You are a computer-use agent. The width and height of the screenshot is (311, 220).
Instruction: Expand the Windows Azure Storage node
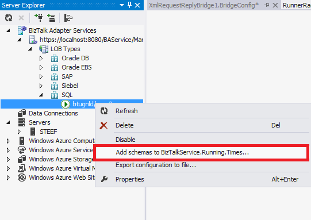pyautogui.click(x=8, y=159)
